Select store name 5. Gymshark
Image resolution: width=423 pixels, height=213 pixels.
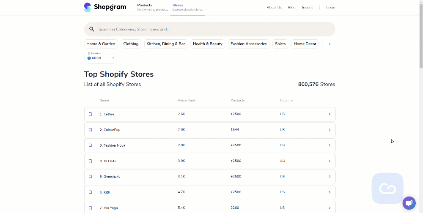110,177
